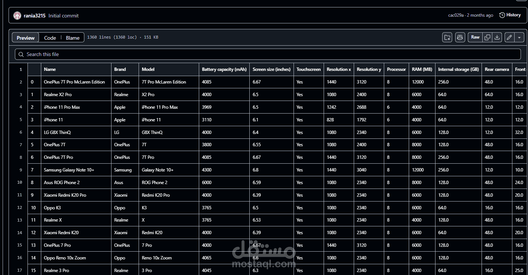Click Resolution y value 3040
Viewport: 528px width, 275px height.
tap(362, 170)
